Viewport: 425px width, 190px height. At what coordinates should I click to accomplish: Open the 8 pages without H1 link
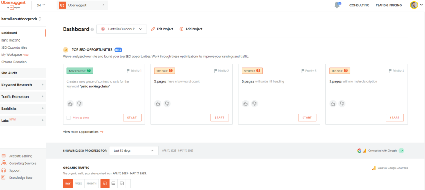(x=248, y=81)
